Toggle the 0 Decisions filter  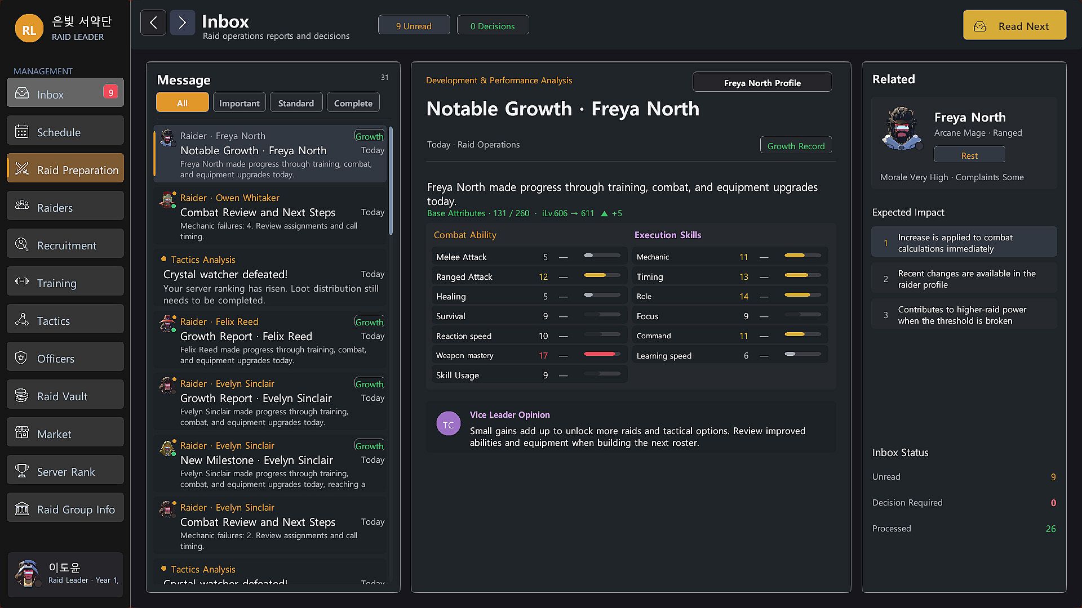pyautogui.click(x=493, y=26)
